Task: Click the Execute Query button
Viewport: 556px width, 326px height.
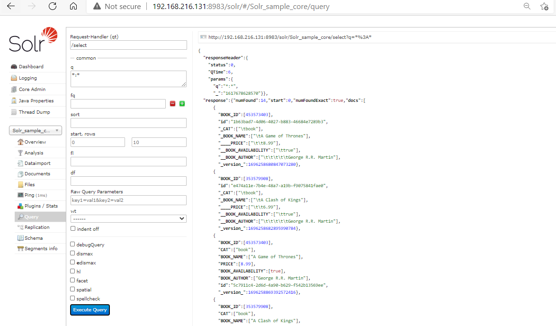Action: pos(90,310)
